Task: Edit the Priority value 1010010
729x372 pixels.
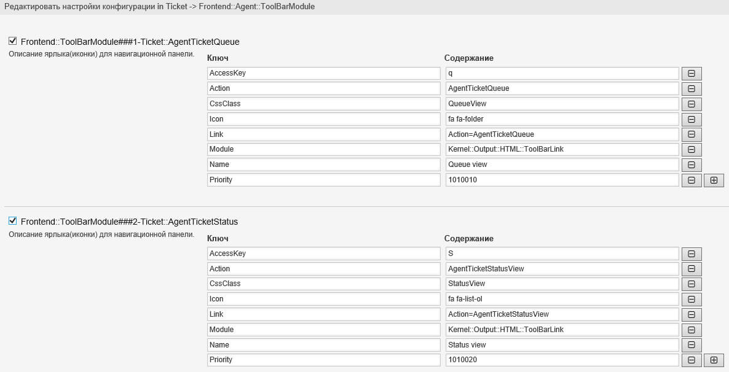Action: point(562,180)
